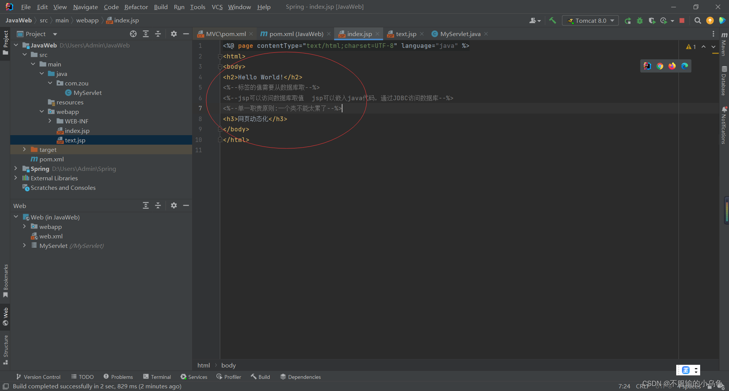Preview page in Firefox browser icon

(672, 66)
